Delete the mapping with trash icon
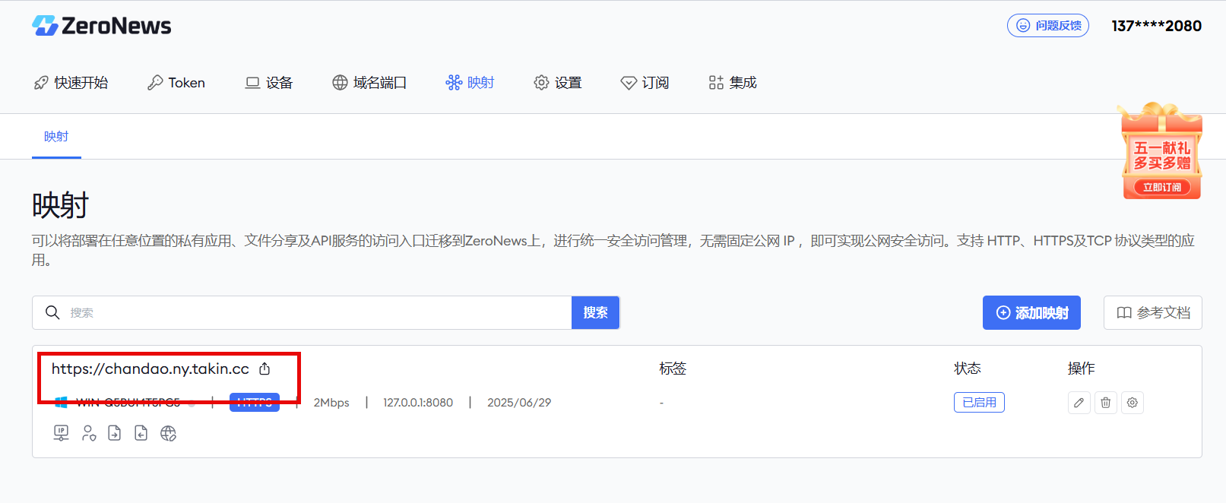This screenshot has height=503, width=1226. 1106,403
